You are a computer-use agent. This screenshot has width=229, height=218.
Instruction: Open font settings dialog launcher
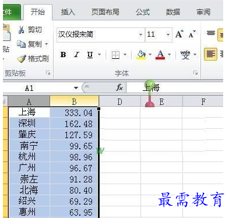pyautogui.click(x=196, y=73)
